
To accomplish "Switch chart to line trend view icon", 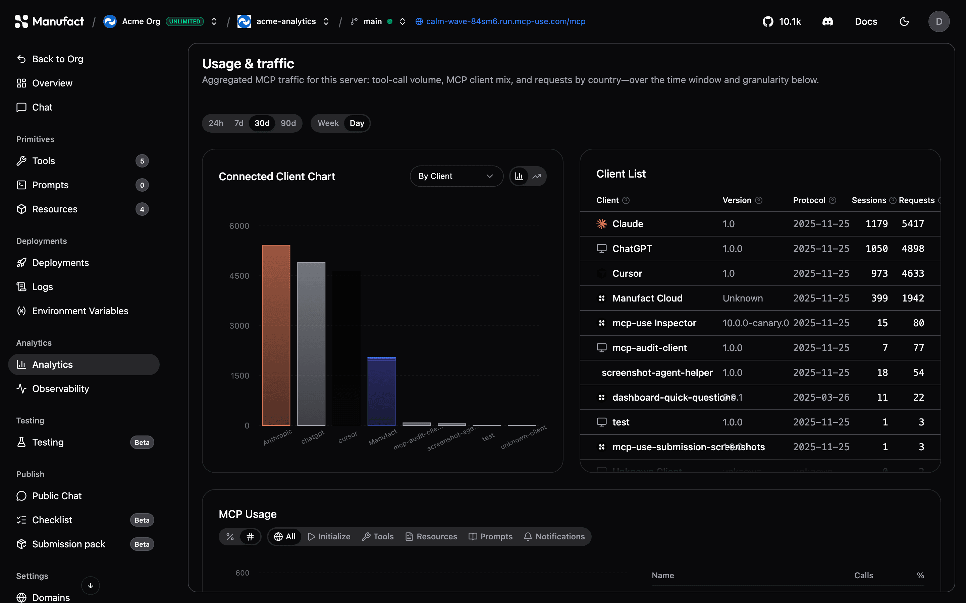I will [x=536, y=176].
